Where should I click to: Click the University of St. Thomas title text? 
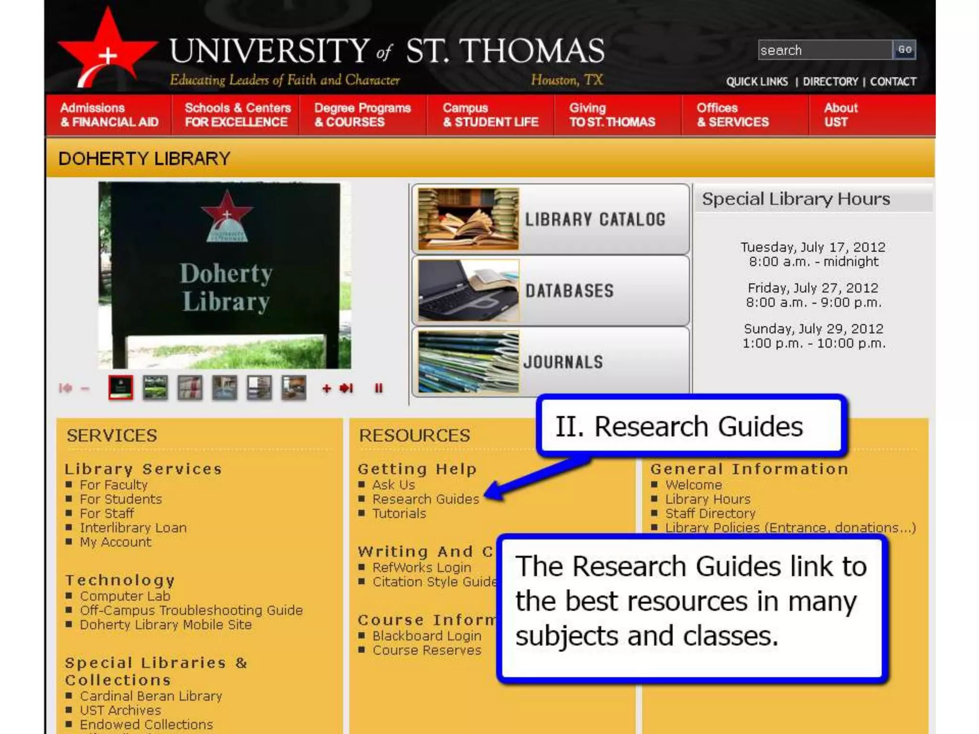pyautogui.click(x=387, y=51)
